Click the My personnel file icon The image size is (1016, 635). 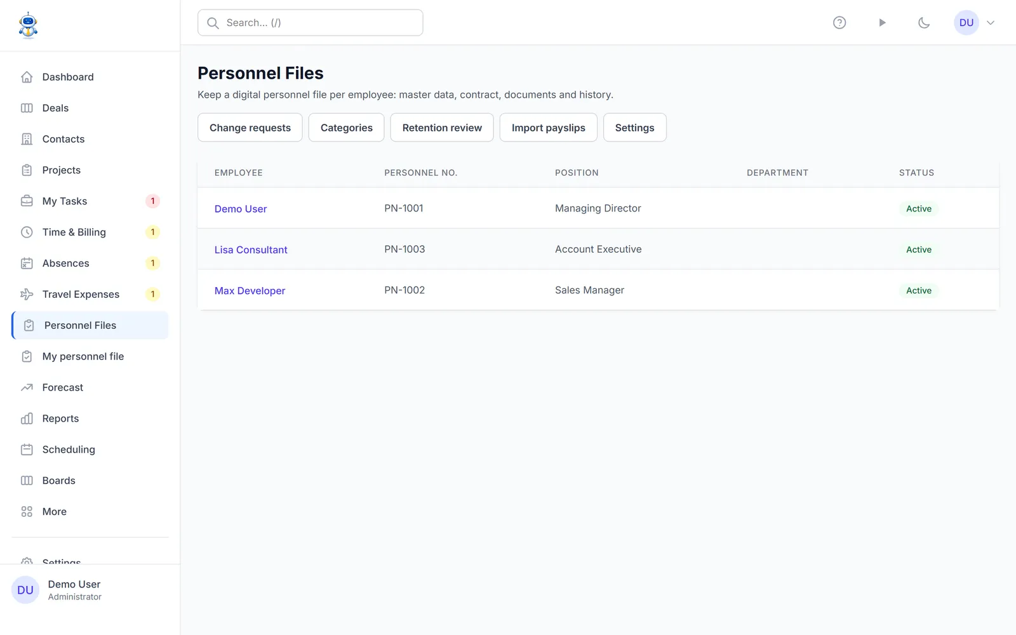27,356
